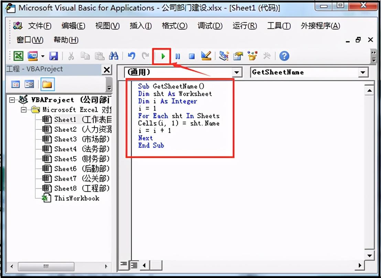Click the Redo arrow icon
Viewport: 381px width, 278px height.
tap(145, 56)
